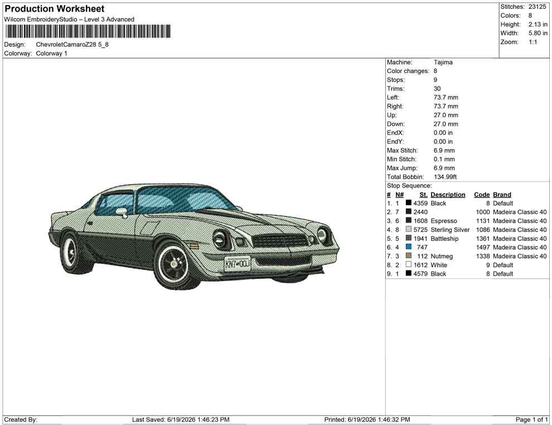Click the Created By label in footer
Screen dimensions: 552x425
[21, 419]
